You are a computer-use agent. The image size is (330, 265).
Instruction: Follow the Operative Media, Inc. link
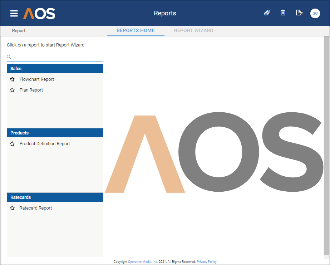[143, 262]
